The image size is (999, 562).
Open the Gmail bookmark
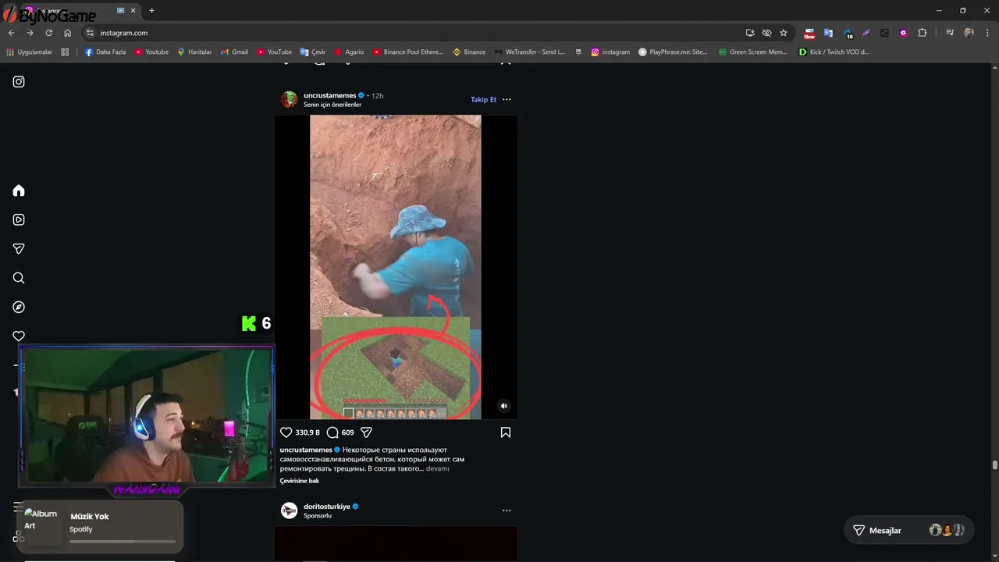[x=234, y=52]
